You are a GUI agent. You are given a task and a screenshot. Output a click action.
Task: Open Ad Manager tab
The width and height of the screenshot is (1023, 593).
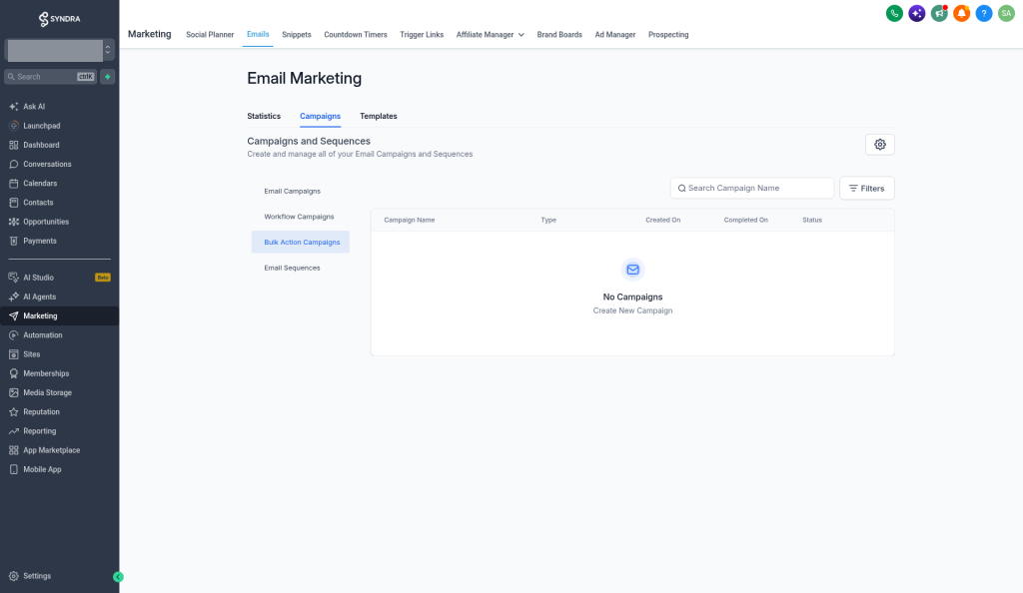(615, 35)
